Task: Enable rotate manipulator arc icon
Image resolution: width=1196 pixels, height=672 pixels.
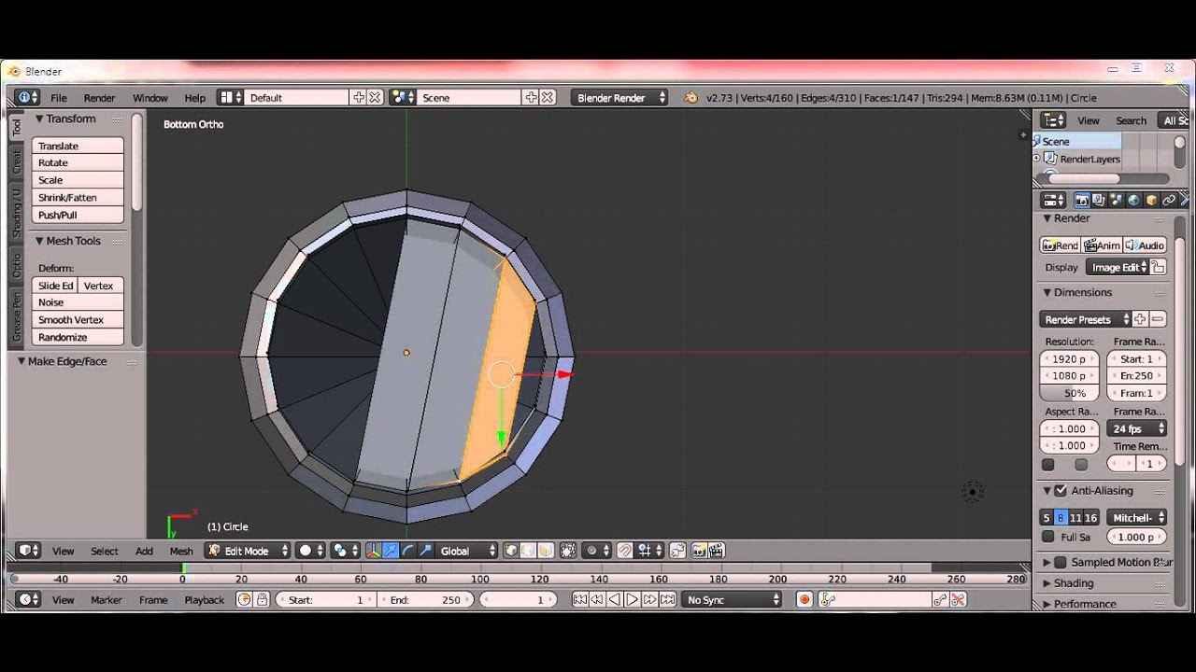Action: [x=407, y=551]
